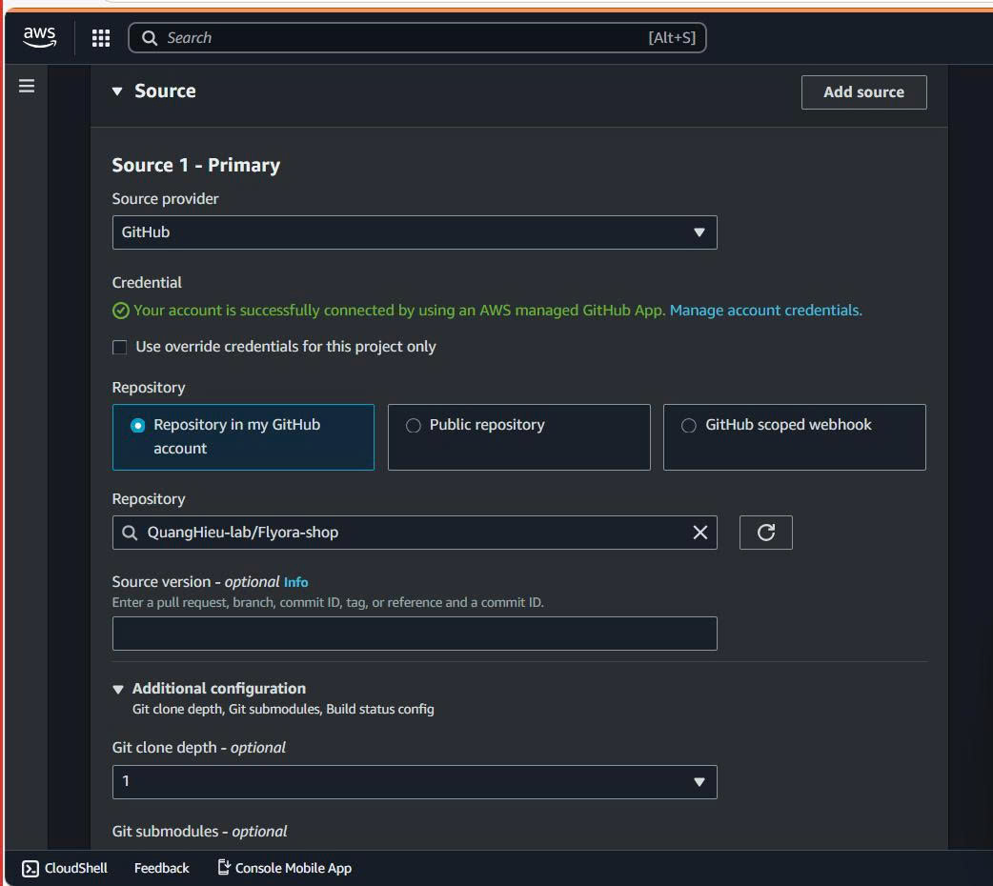The image size is (993, 886).
Task: Click the search magnifier icon
Action: pos(150,37)
